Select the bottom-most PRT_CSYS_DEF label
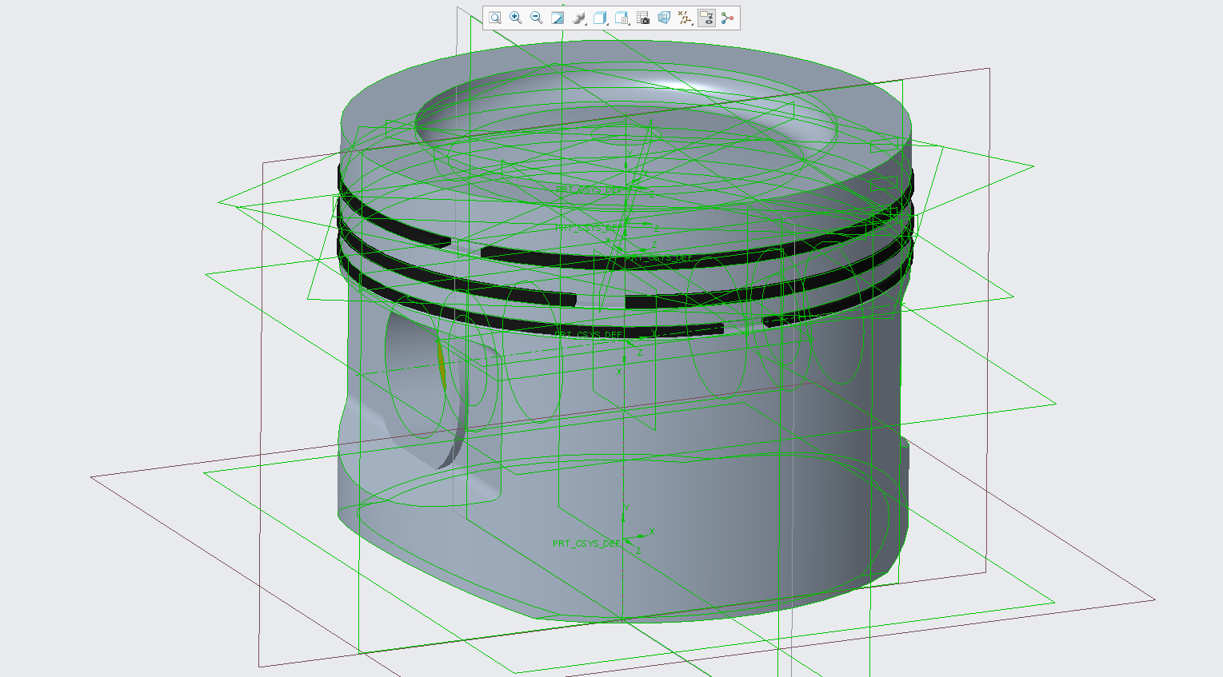 pyautogui.click(x=586, y=544)
